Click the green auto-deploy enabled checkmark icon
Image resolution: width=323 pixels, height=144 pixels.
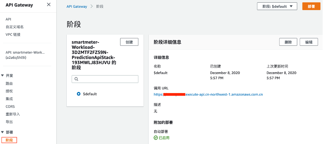click(156, 138)
